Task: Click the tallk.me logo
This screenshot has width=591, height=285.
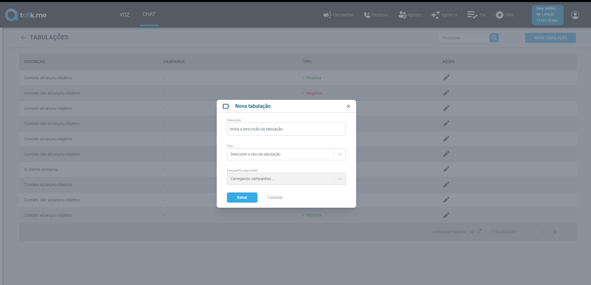Action: click(26, 15)
